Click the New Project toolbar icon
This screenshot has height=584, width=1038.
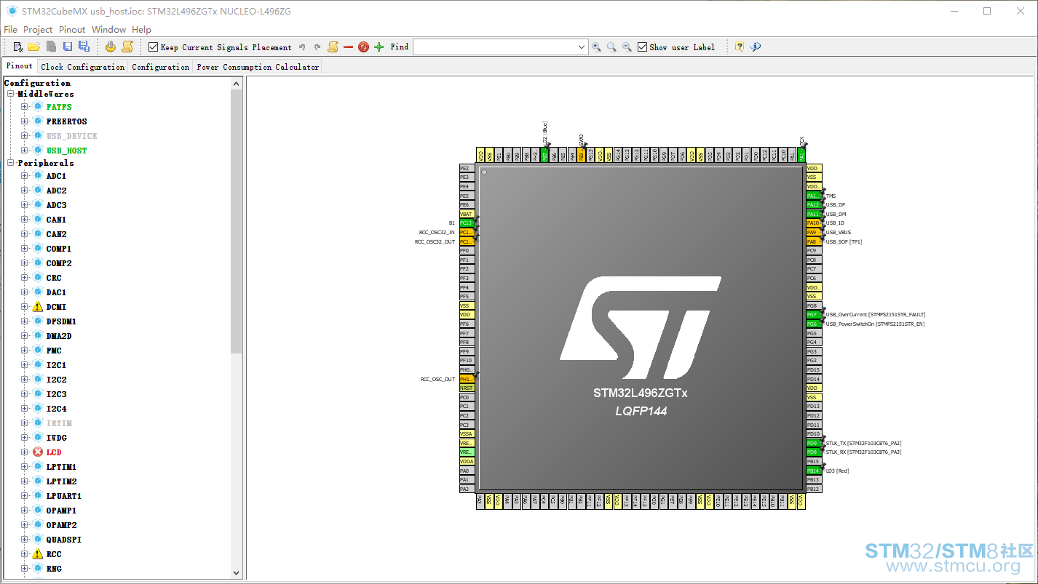pyautogui.click(x=18, y=47)
